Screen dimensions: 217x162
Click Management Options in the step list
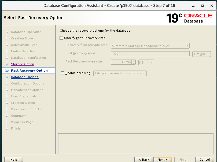(x=27, y=90)
